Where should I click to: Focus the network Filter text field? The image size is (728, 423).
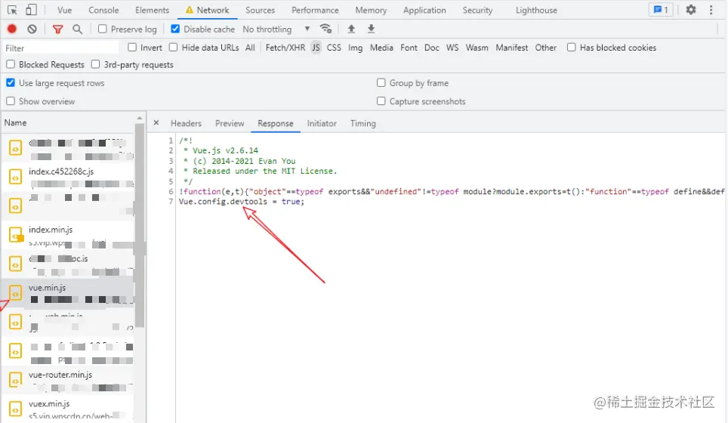point(61,48)
